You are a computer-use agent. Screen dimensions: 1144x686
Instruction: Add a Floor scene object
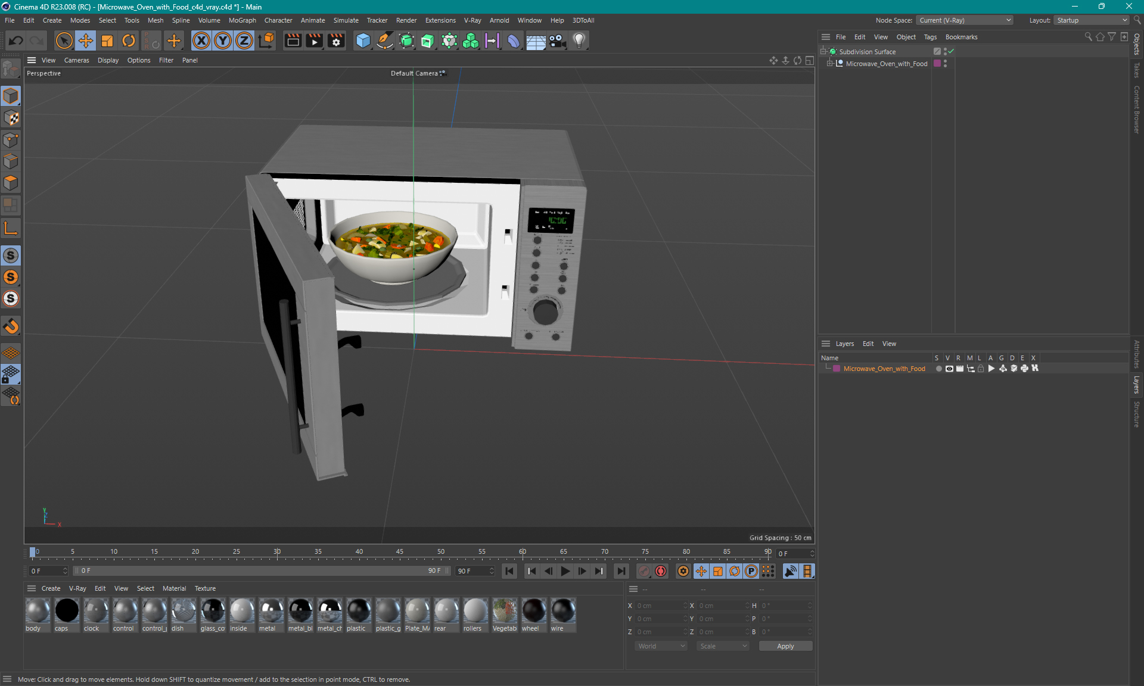[536, 40]
